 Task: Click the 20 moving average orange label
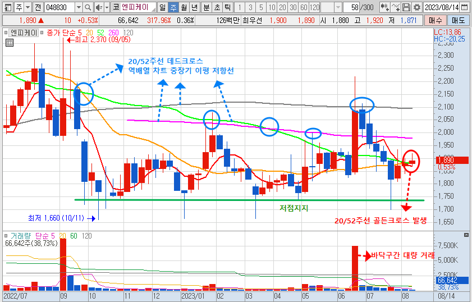(x=89, y=33)
